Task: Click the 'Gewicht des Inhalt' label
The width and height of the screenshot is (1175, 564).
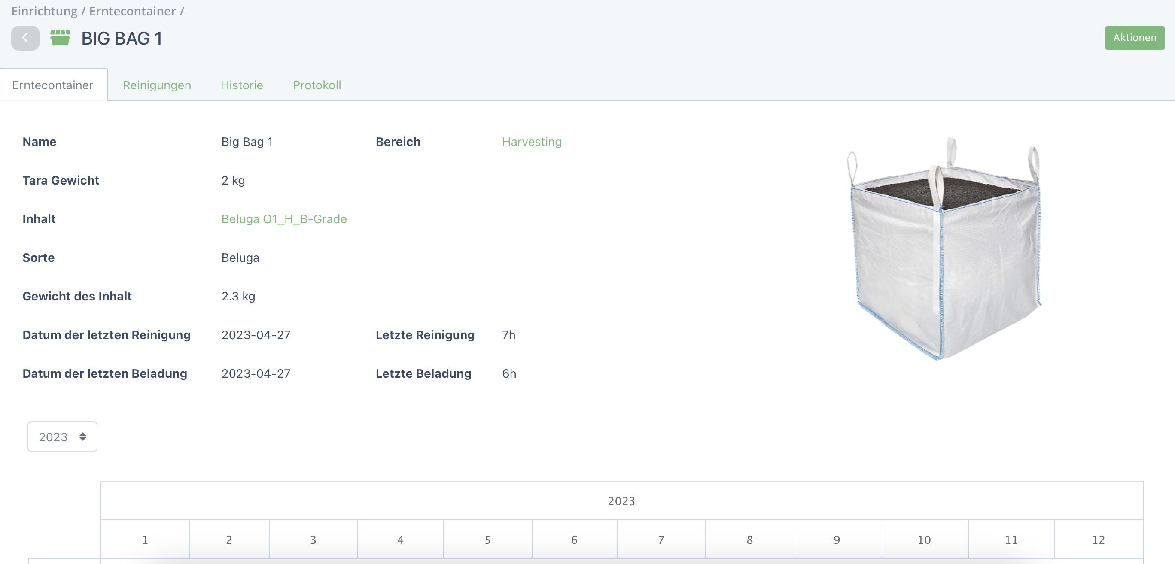Action: click(77, 296)
